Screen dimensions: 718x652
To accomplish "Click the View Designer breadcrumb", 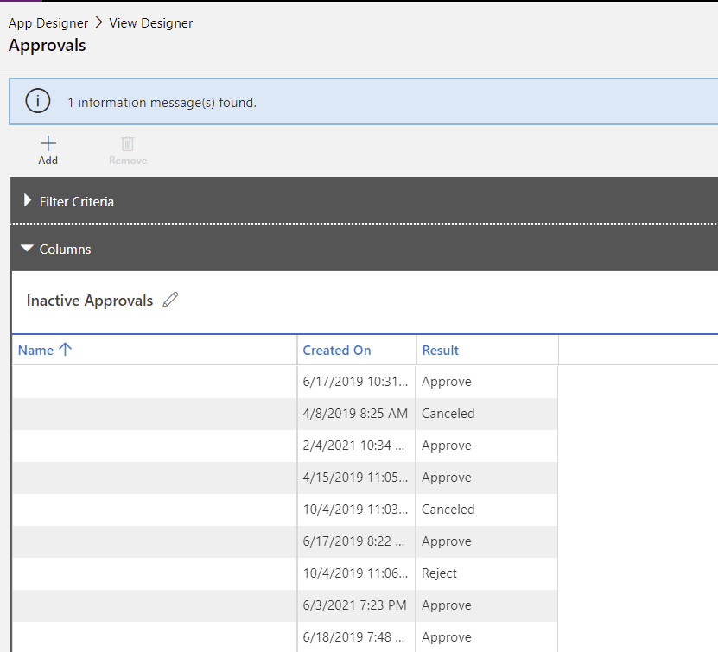I will point(150,22).
